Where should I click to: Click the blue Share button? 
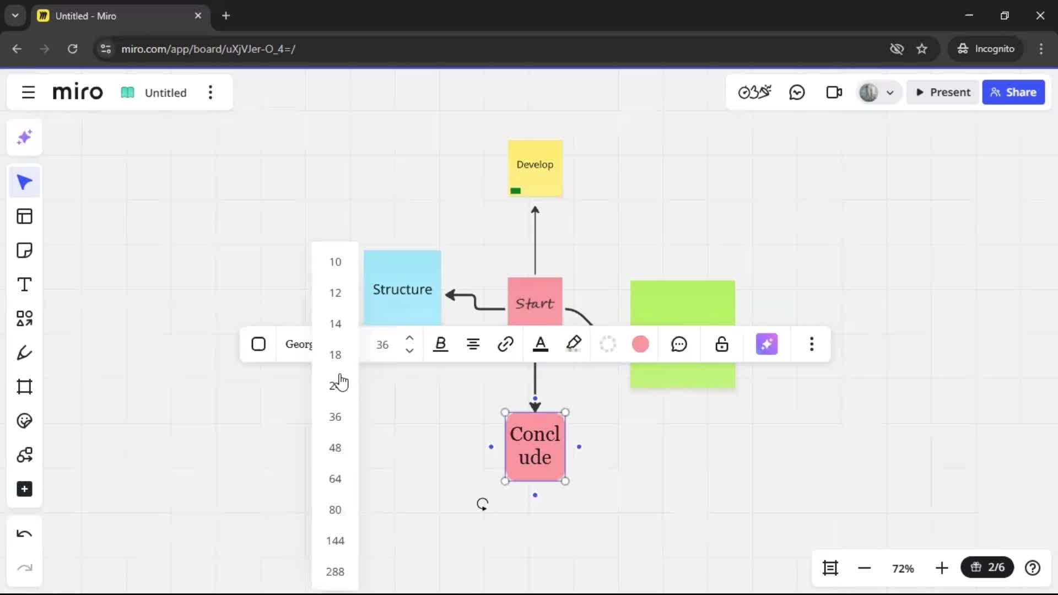pos(1013,93)
